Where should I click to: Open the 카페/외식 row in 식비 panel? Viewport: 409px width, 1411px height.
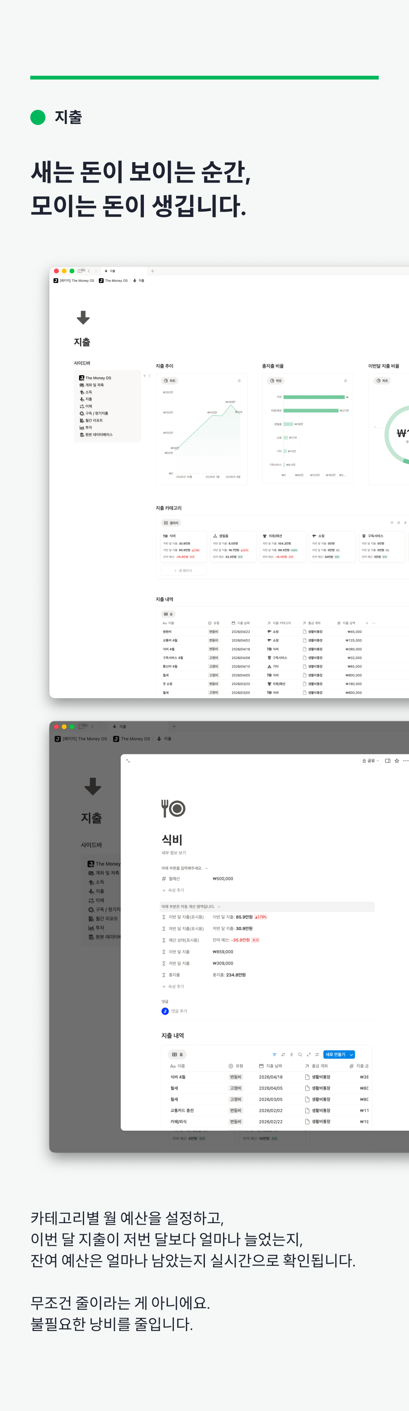click(178, 1122)
